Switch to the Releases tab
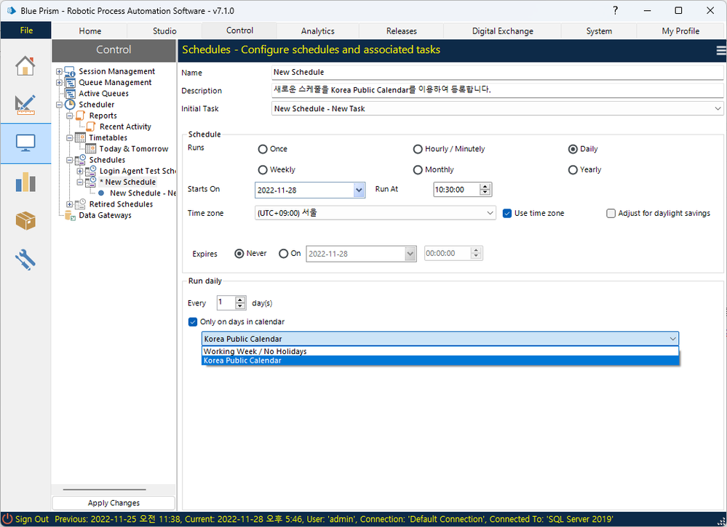 (402, 31)
